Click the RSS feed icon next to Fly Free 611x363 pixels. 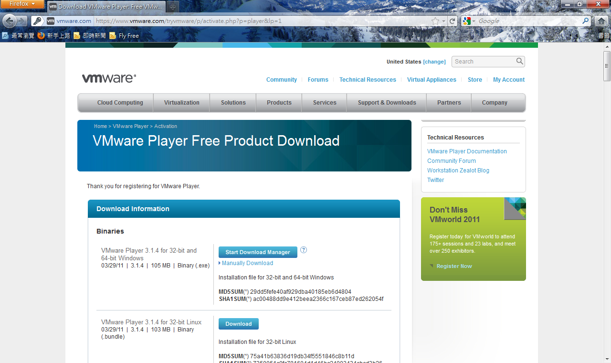pyautogui.click(x=113, y=35)
